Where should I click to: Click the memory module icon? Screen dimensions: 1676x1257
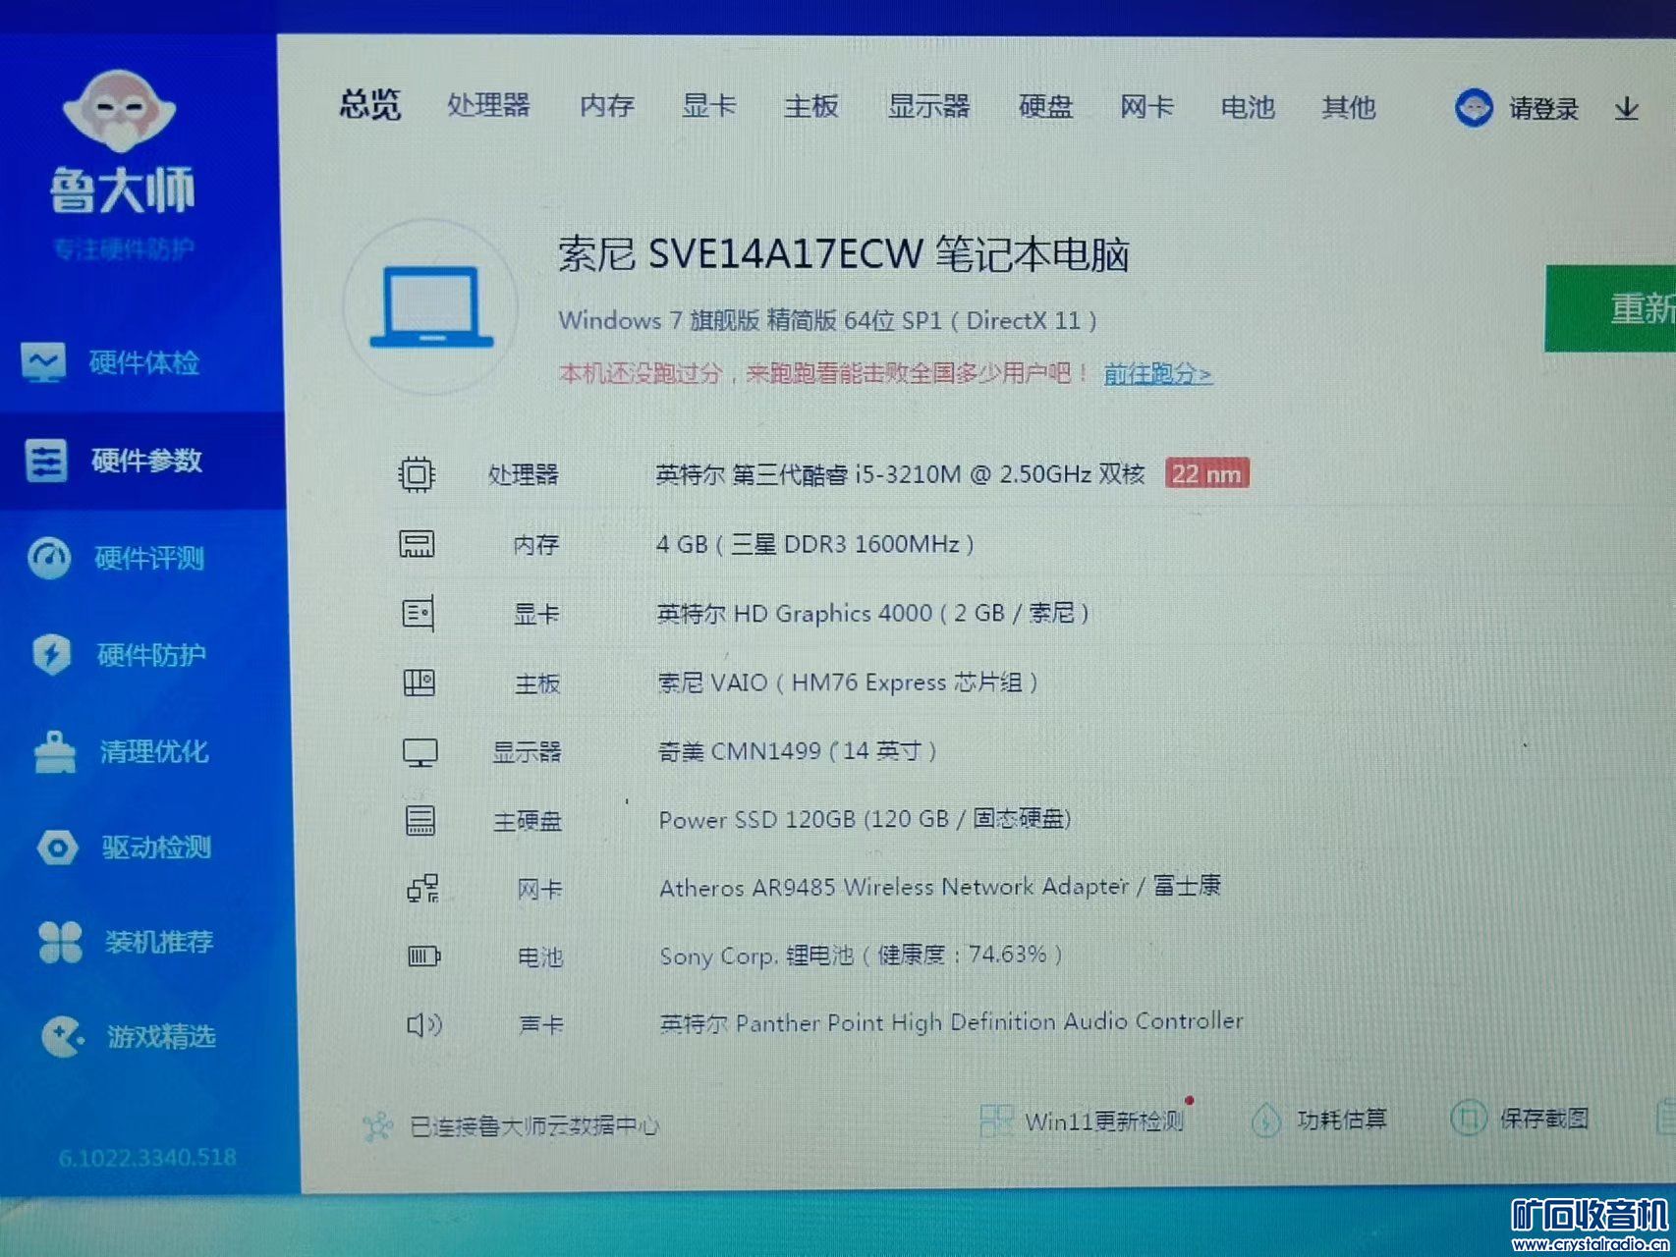click(x=417, y=544)
